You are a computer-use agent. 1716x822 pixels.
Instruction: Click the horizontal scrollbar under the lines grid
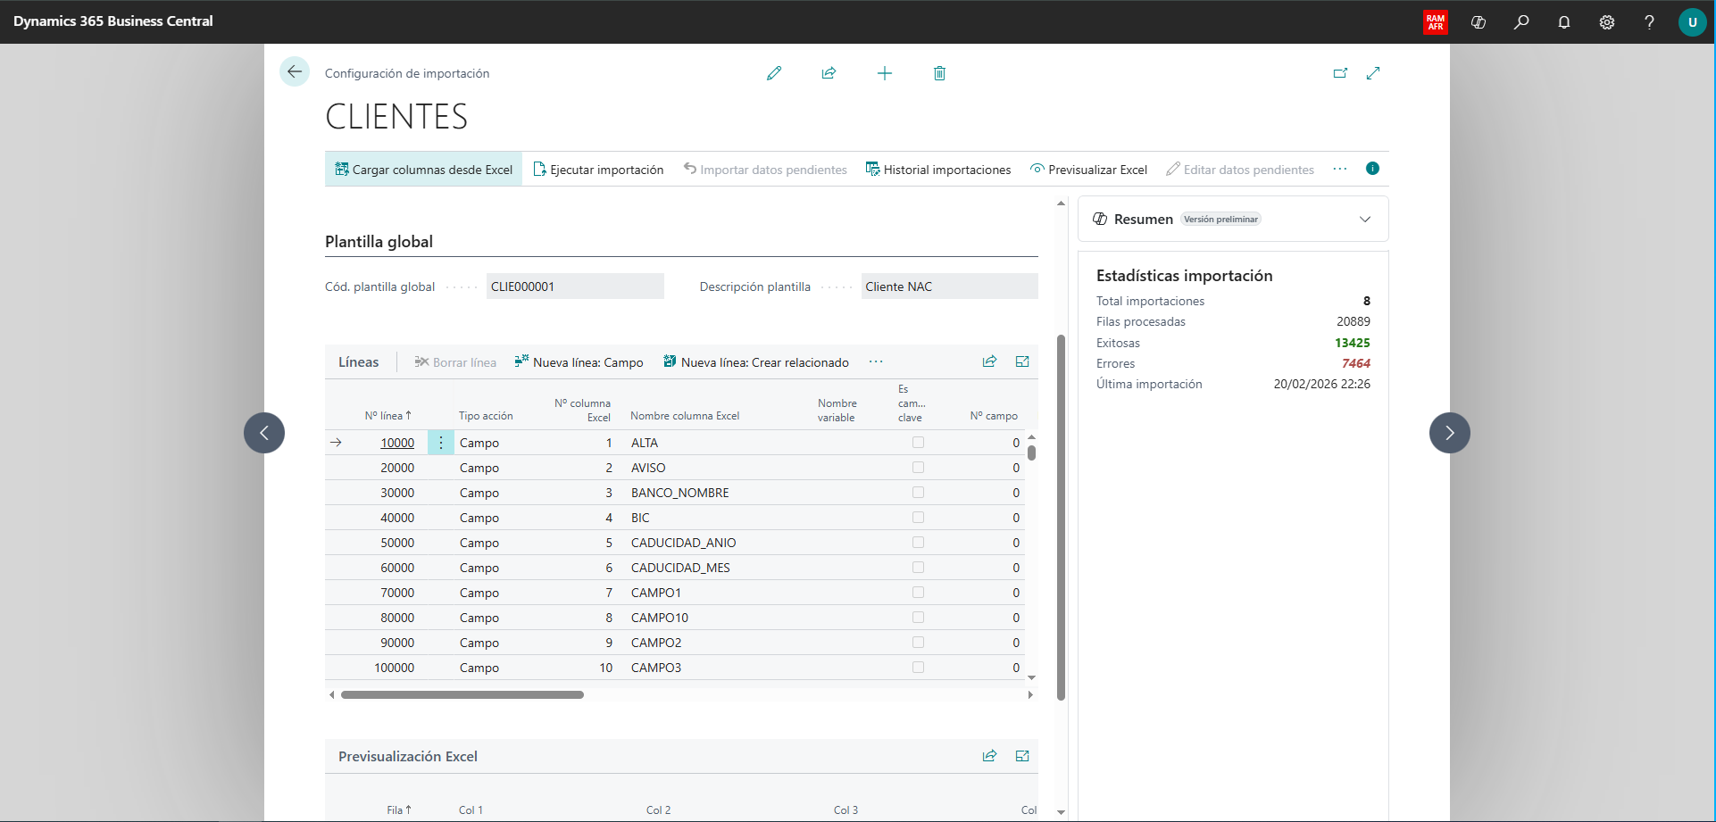pos(462,694)
